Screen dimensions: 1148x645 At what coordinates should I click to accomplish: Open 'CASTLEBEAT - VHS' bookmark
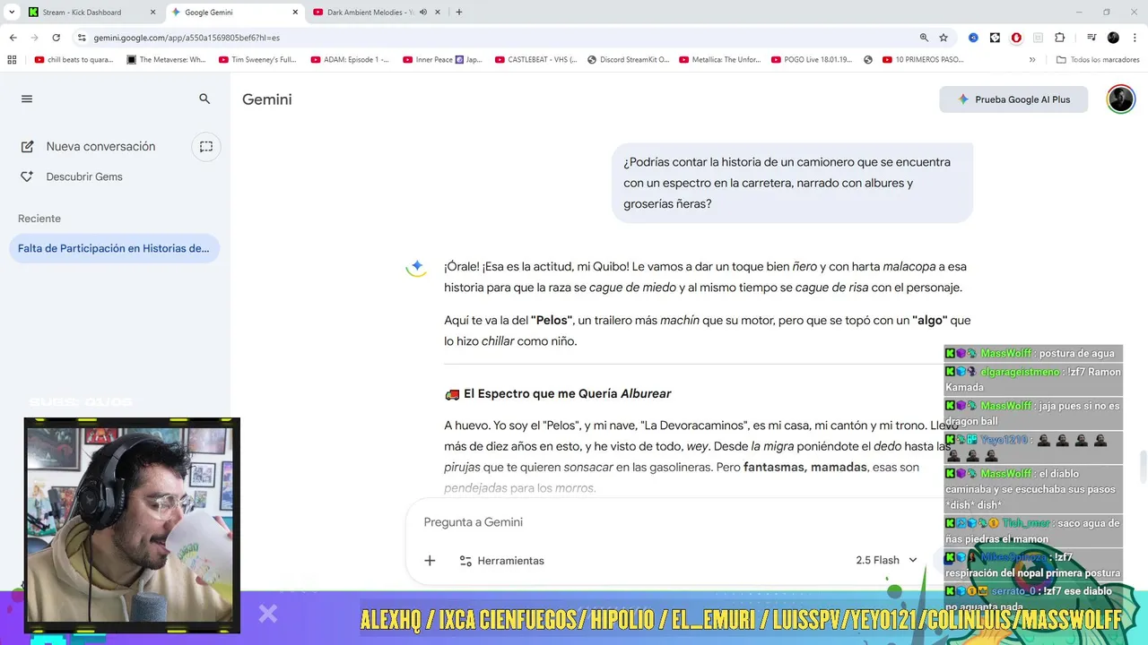coord(535,60)
